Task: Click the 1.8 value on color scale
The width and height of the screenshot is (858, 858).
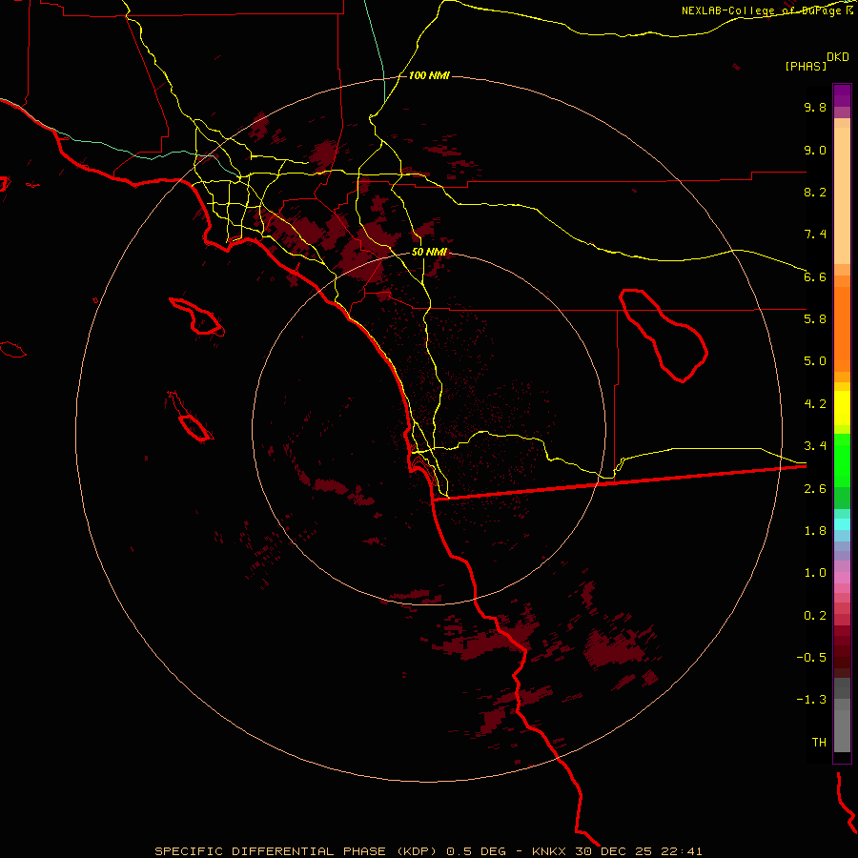Action: pos(815,530)
